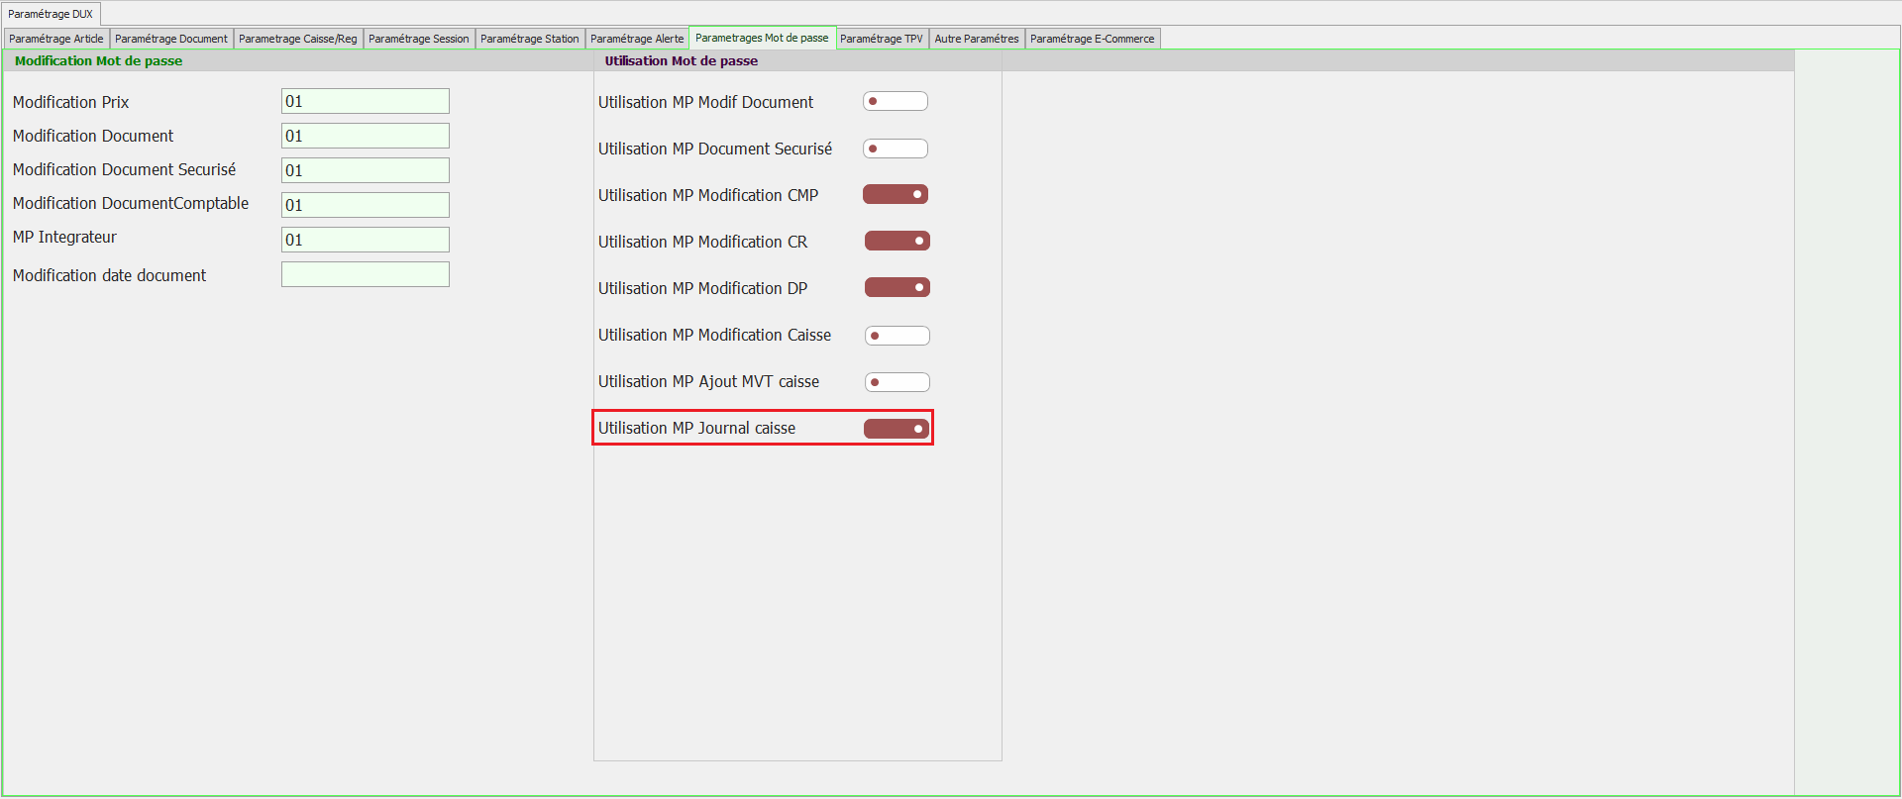Image resolution: width=1902 pixels, height=799 pixels.
Task: Disable Utilisation MP Modification CR toggle
Action: 898,241
